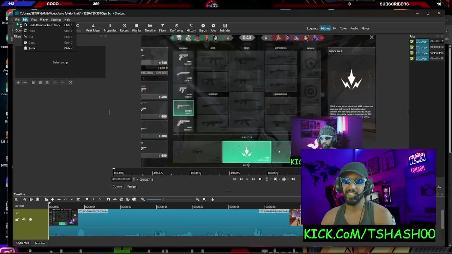Append clip to the timeline track
This screenshot has height=254, width=452.
[53, 199]
